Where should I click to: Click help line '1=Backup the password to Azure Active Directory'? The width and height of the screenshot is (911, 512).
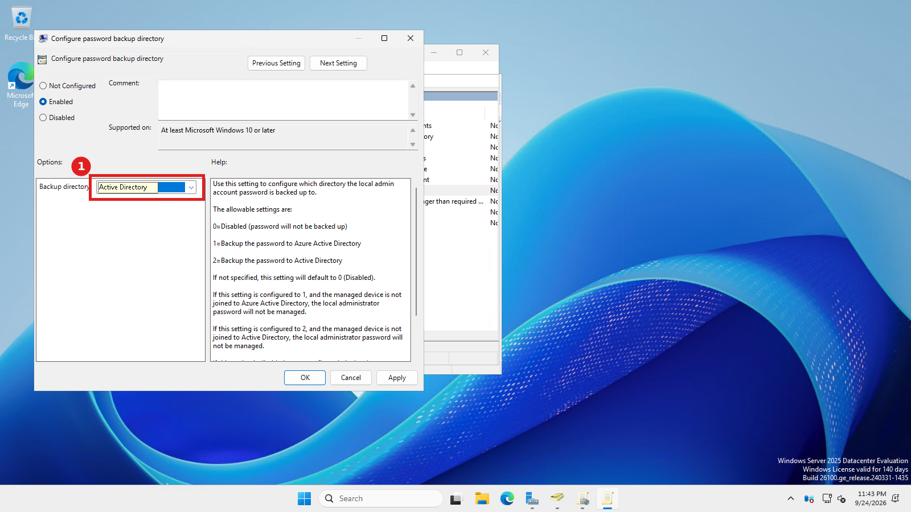[287, 243]
